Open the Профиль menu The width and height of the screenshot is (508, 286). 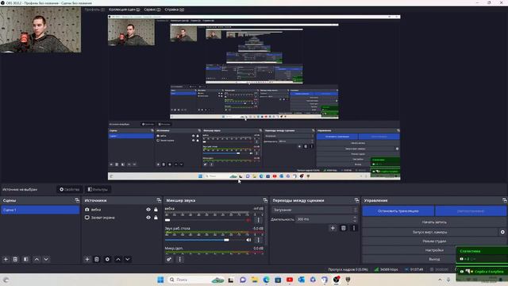click(94, 10)
